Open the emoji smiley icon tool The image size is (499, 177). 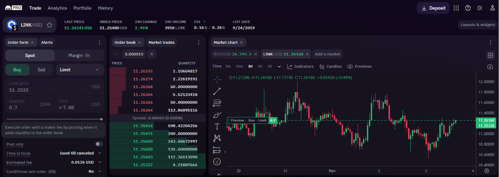pyautogui.click(x=217, y=162)
